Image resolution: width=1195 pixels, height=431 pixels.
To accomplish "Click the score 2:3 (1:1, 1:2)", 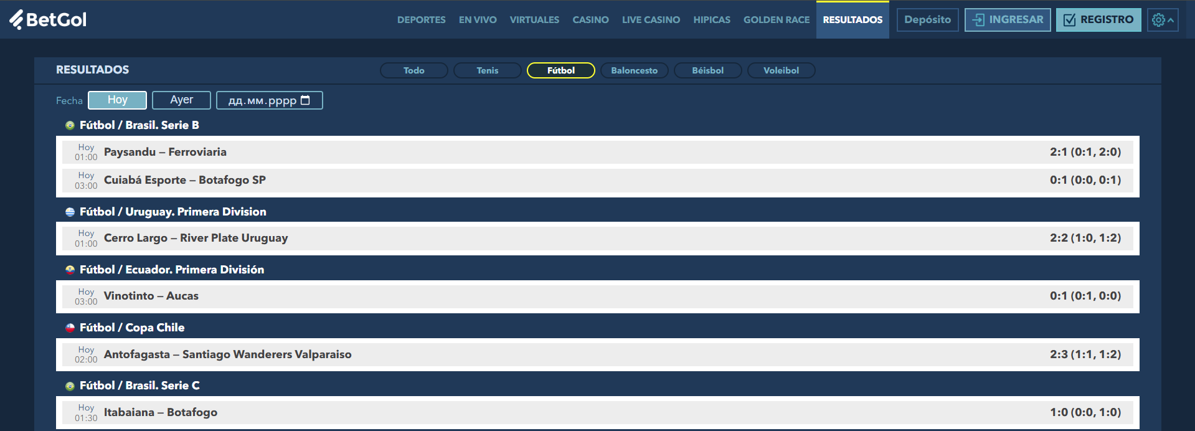I will (1085, 354).
